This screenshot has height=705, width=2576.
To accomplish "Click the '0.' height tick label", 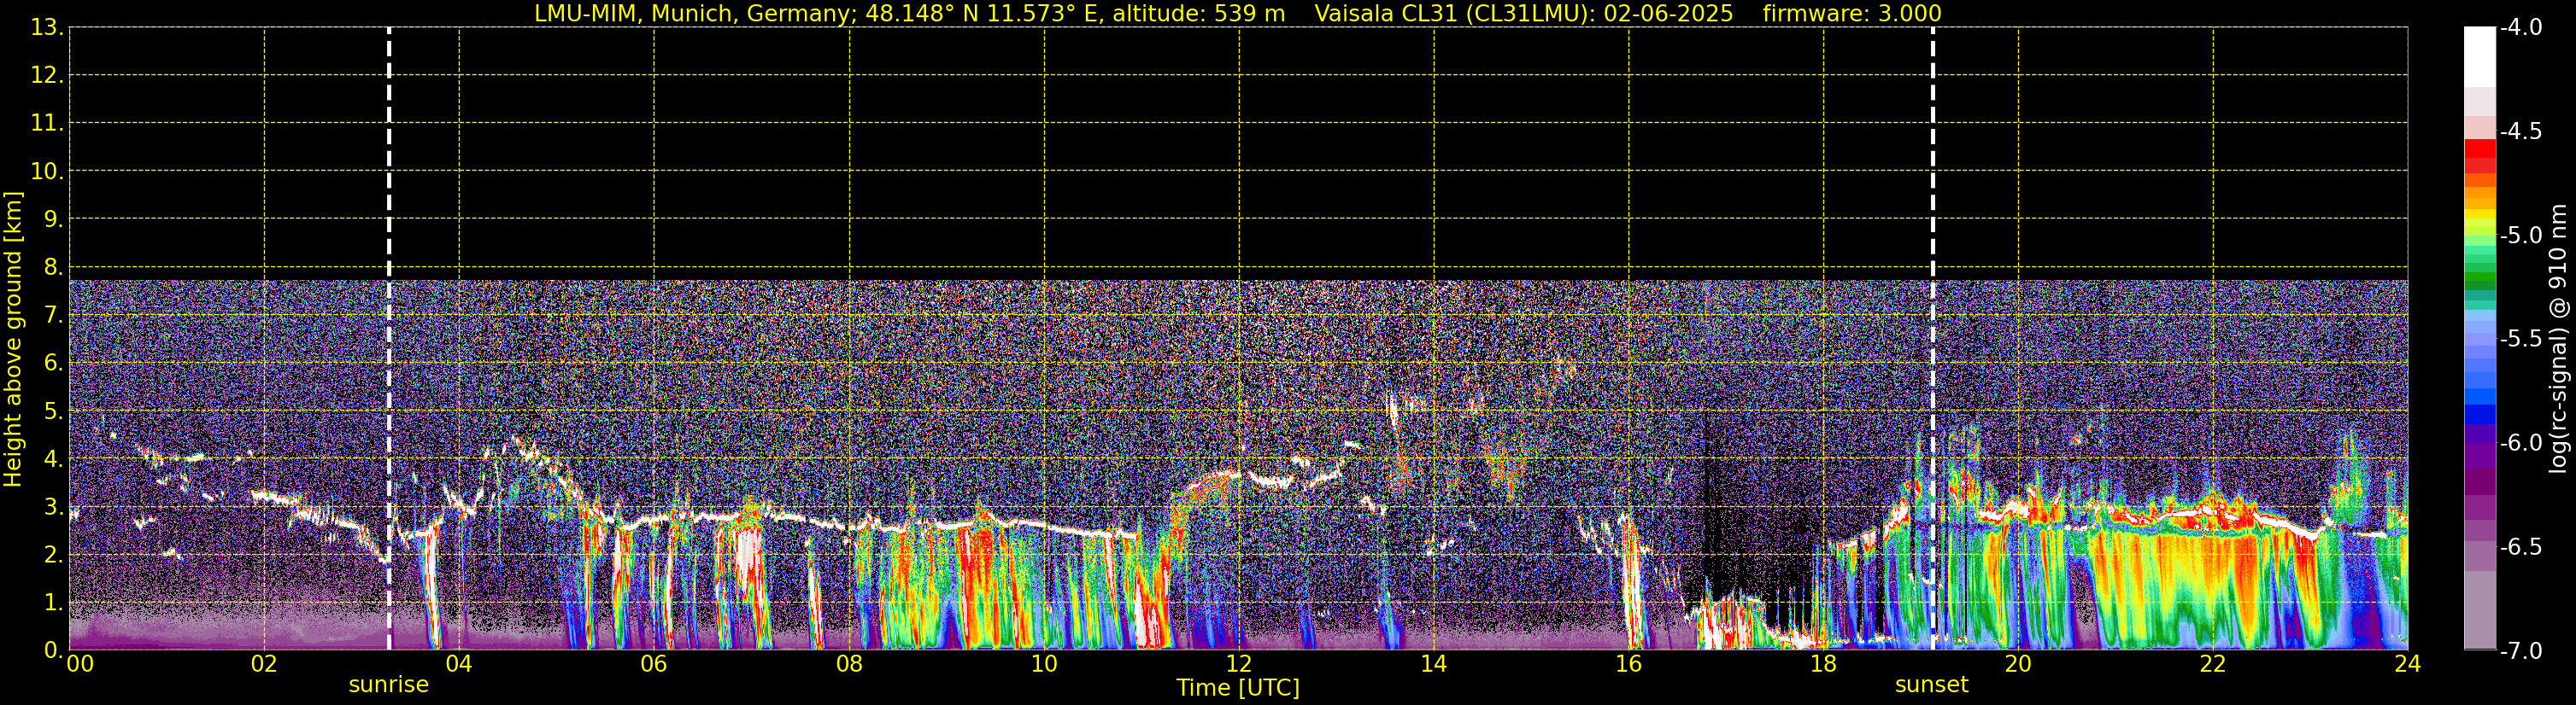I will 53,650.
